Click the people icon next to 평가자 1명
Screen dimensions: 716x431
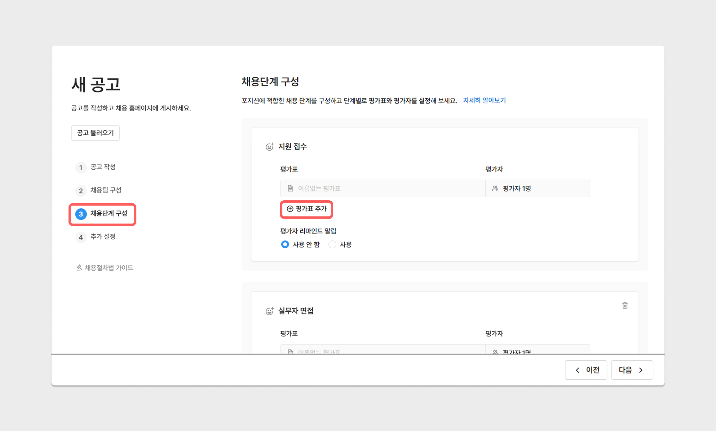[x=495, y=188]
